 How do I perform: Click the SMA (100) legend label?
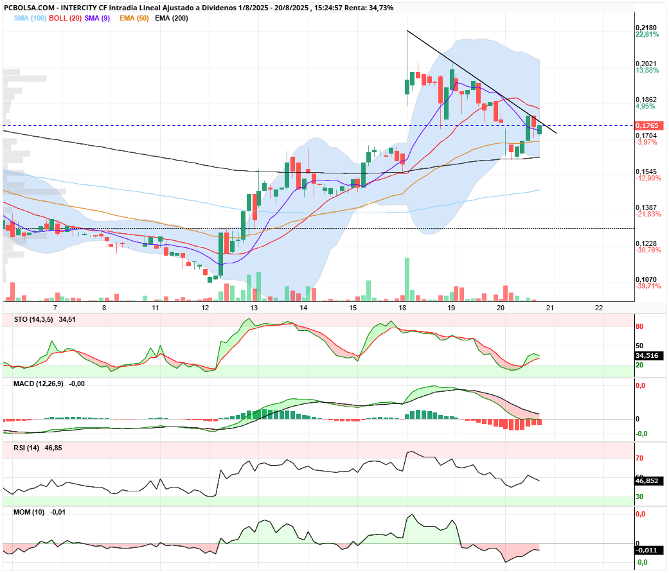30,19
